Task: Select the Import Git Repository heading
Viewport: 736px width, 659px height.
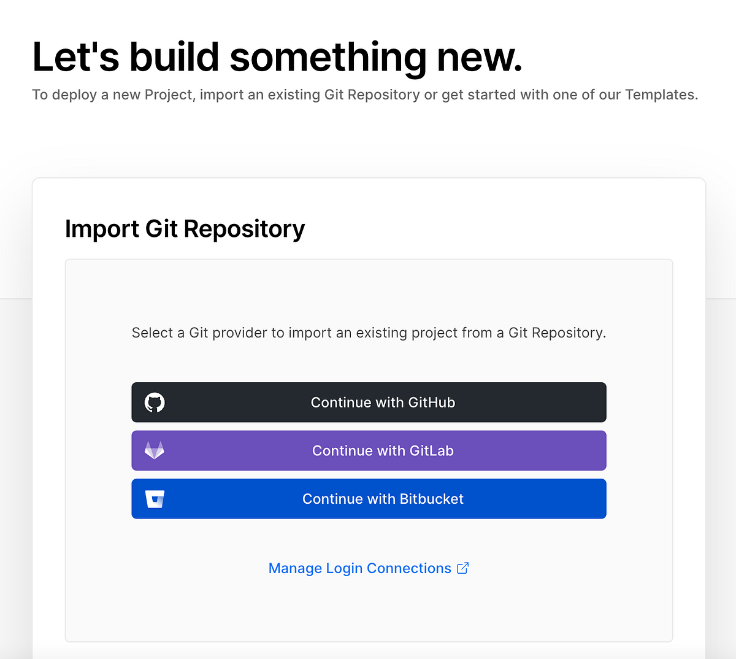Action: (x=185, y=228)
